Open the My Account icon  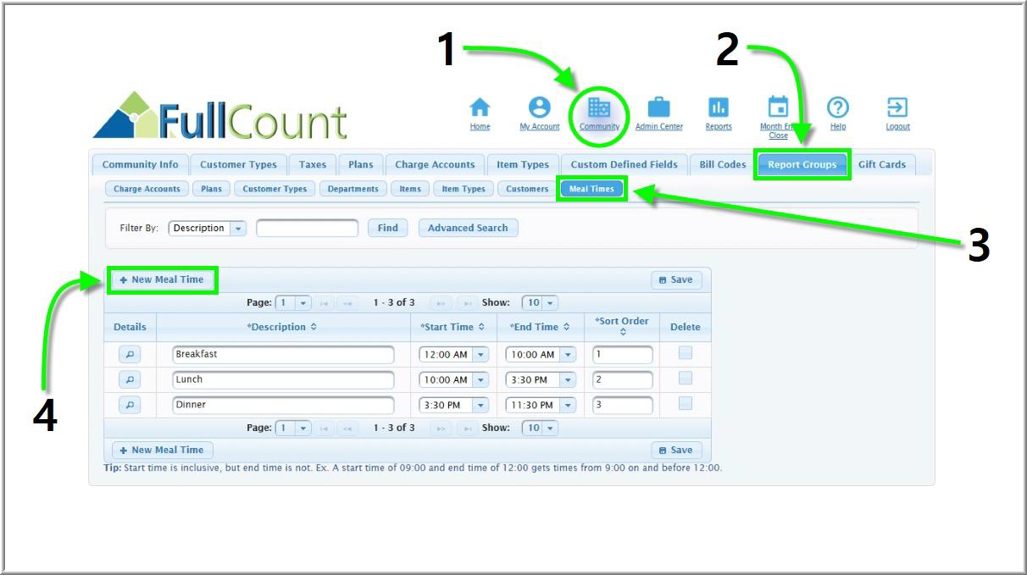[540, 108]
